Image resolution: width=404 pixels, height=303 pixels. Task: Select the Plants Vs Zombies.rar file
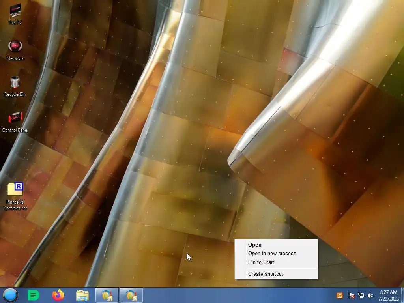(x=15, y=196)
